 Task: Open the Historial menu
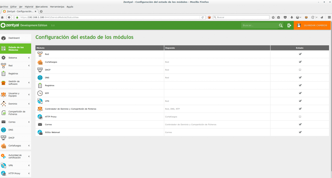click(x=29, y=7)
